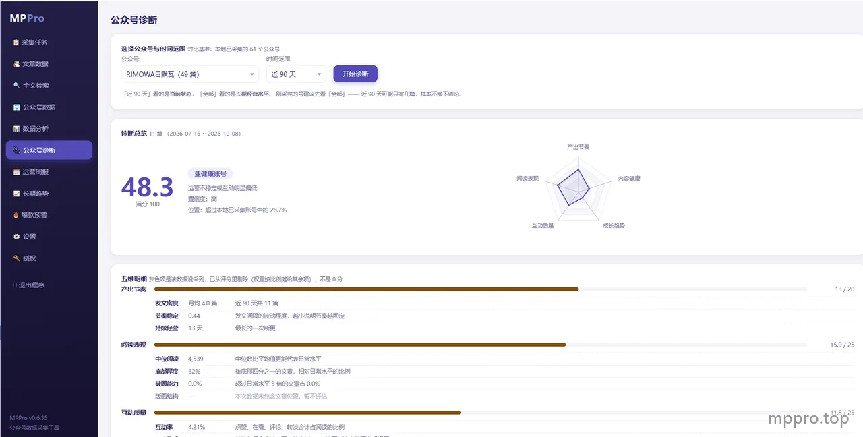The image size is (863, 437).
Task: Click the 4,539 median reading value
Action: tap(196, 359)
